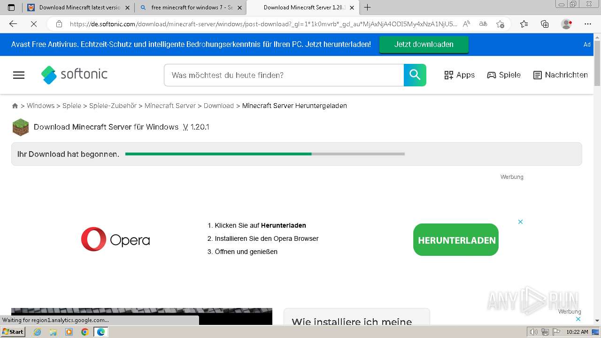Viewport: 601px width, 338px height.
Task: Open the Read aloud icon in address bar
Action: click(466, 24)
